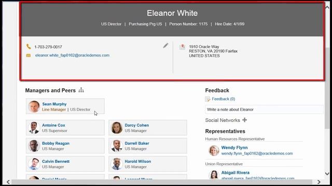
Task: Click the Hire Date: 4/1/99 text
Action: click(229, 24)
